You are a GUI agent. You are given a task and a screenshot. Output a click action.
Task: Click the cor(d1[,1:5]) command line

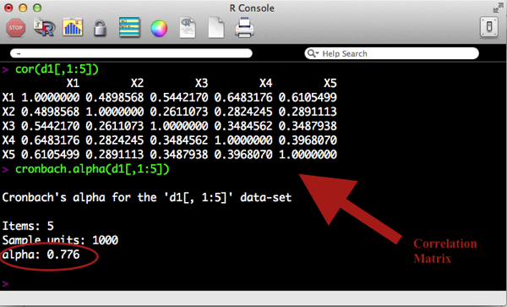(57, 69)
